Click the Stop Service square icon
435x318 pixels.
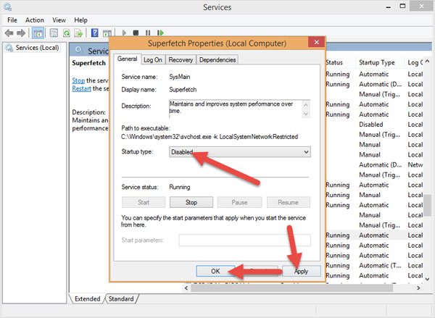136,33
